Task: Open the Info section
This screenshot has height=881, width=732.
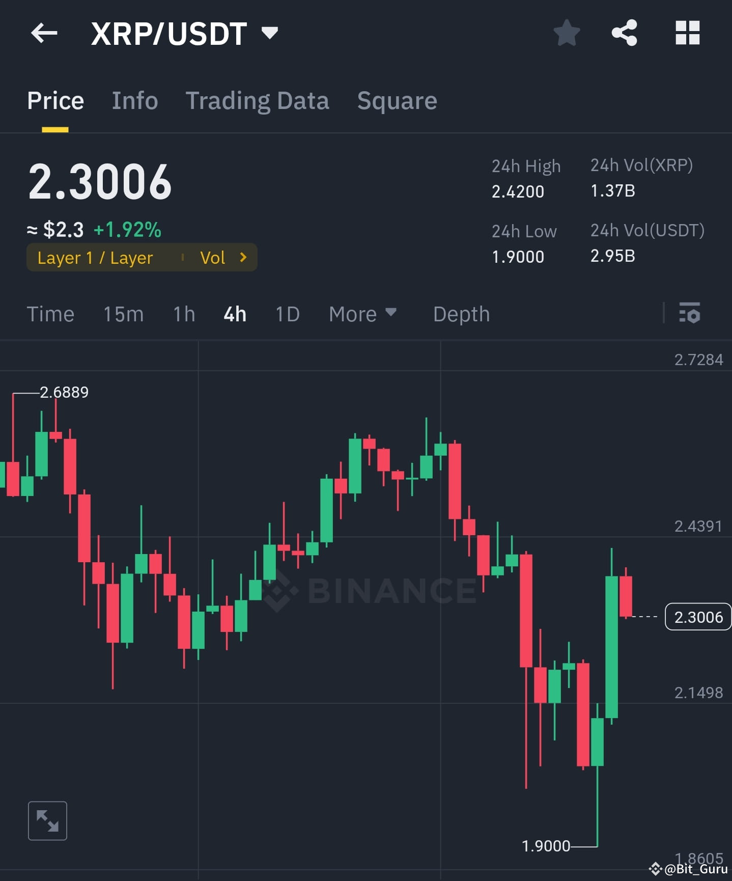Action: (134, 100)
